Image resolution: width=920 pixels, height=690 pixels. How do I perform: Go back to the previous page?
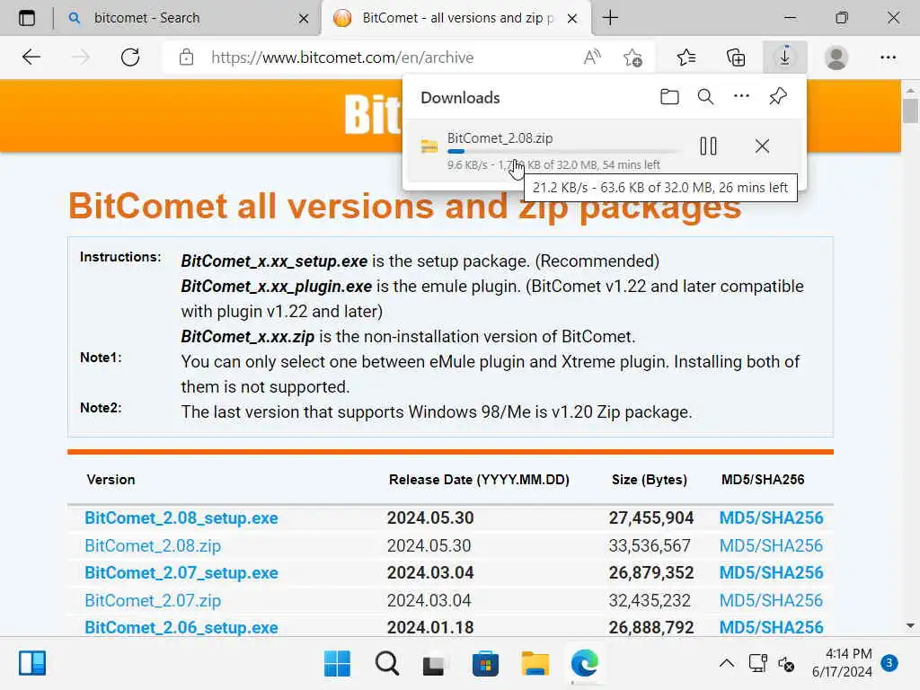[x=31, y=57]
